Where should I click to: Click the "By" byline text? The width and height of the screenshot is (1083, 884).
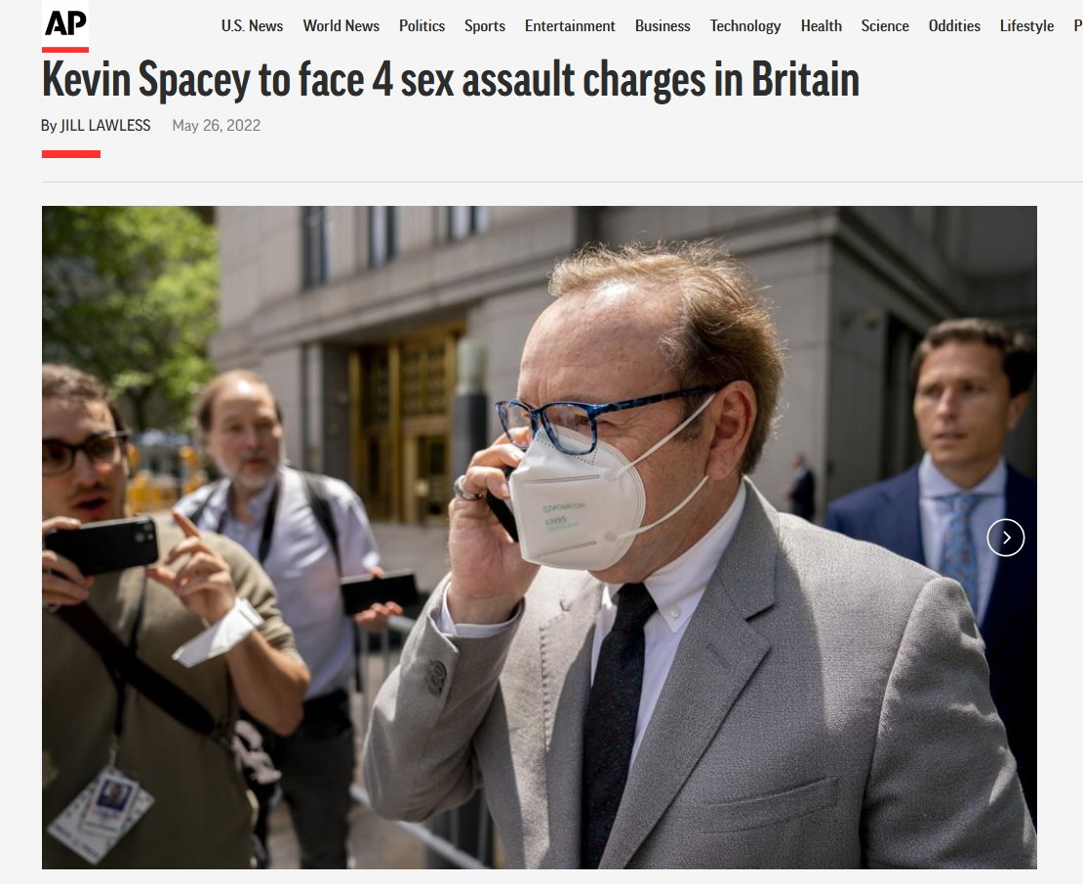click(x=49, y=126)
